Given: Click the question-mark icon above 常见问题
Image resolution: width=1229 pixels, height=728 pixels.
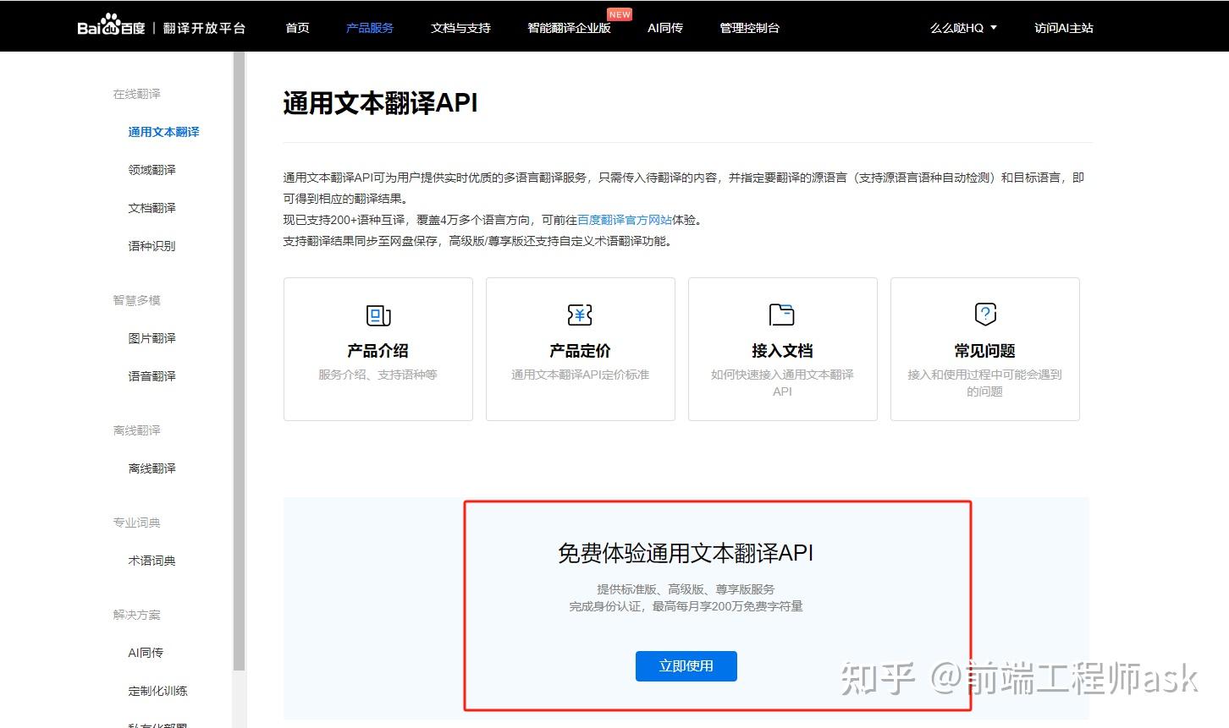Looking at the screenshot, I should 984,315.
